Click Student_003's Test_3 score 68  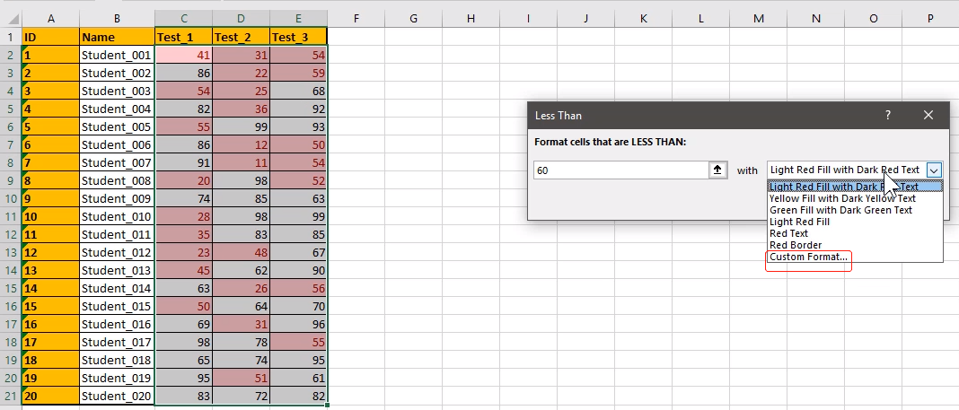tap(298, 91)
